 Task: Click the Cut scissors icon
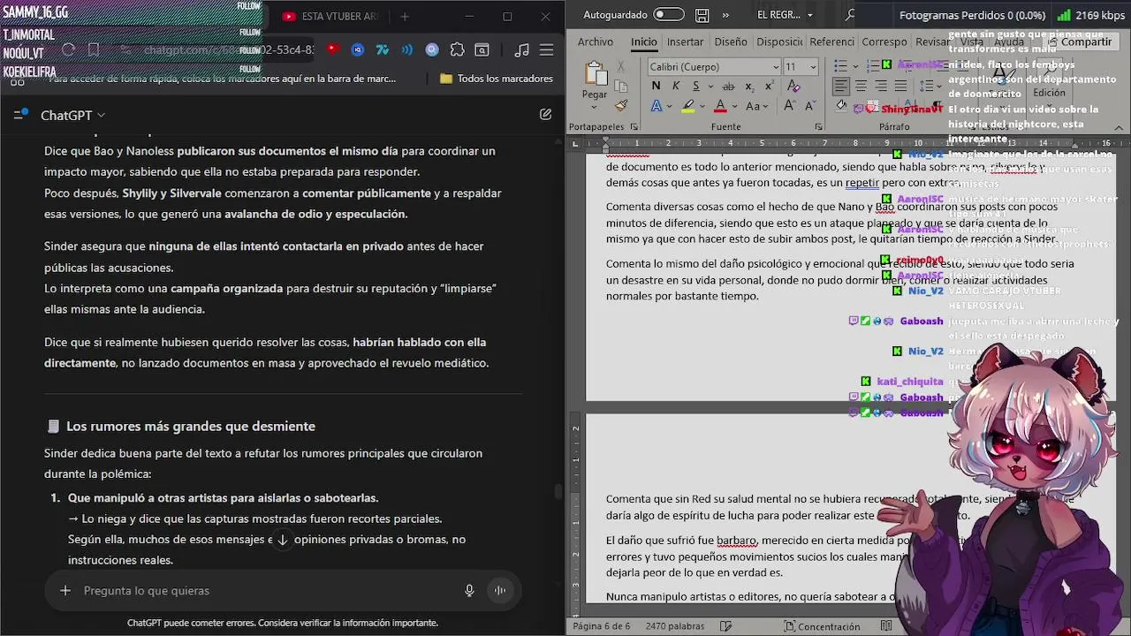621,67
